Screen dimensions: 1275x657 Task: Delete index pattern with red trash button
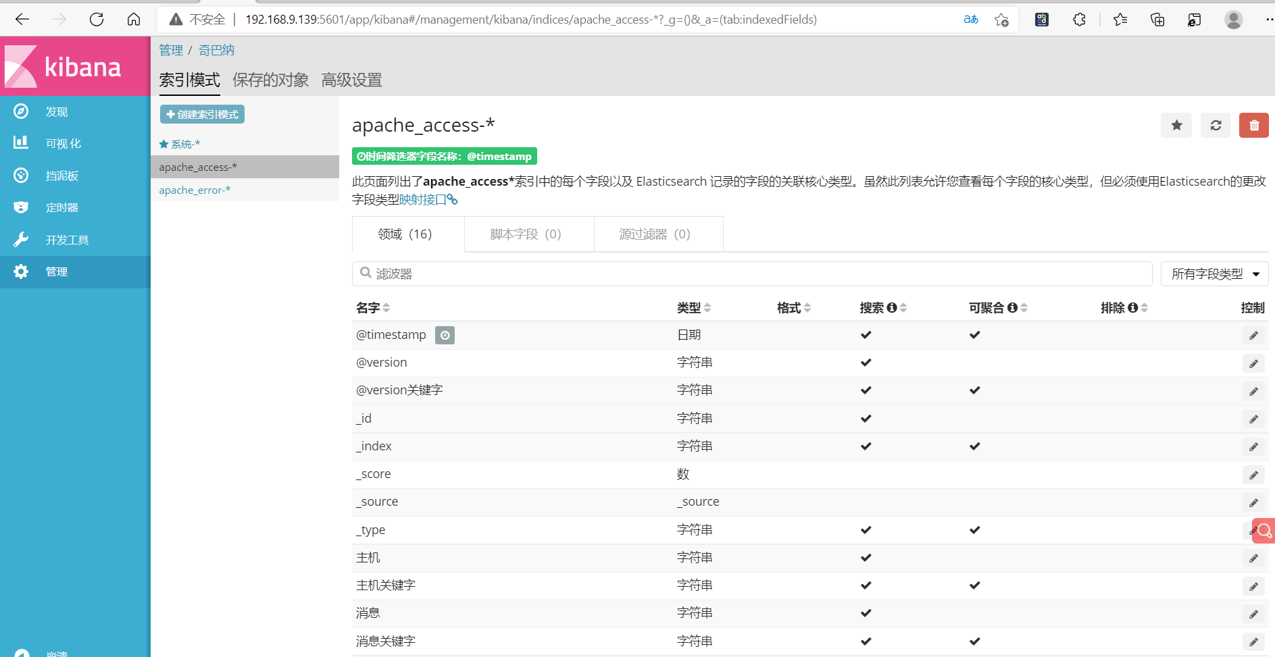(x=1254, y=125)
